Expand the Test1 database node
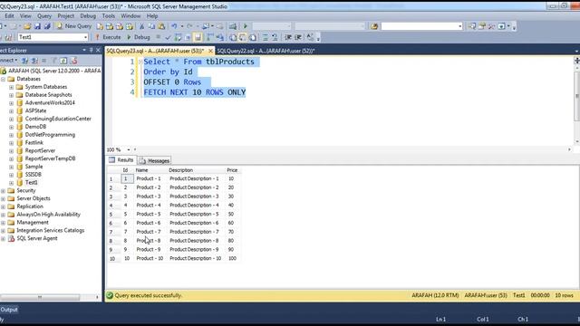Image resolution: width=580 pixels, height=326 pixels. [x=11, y=183]
